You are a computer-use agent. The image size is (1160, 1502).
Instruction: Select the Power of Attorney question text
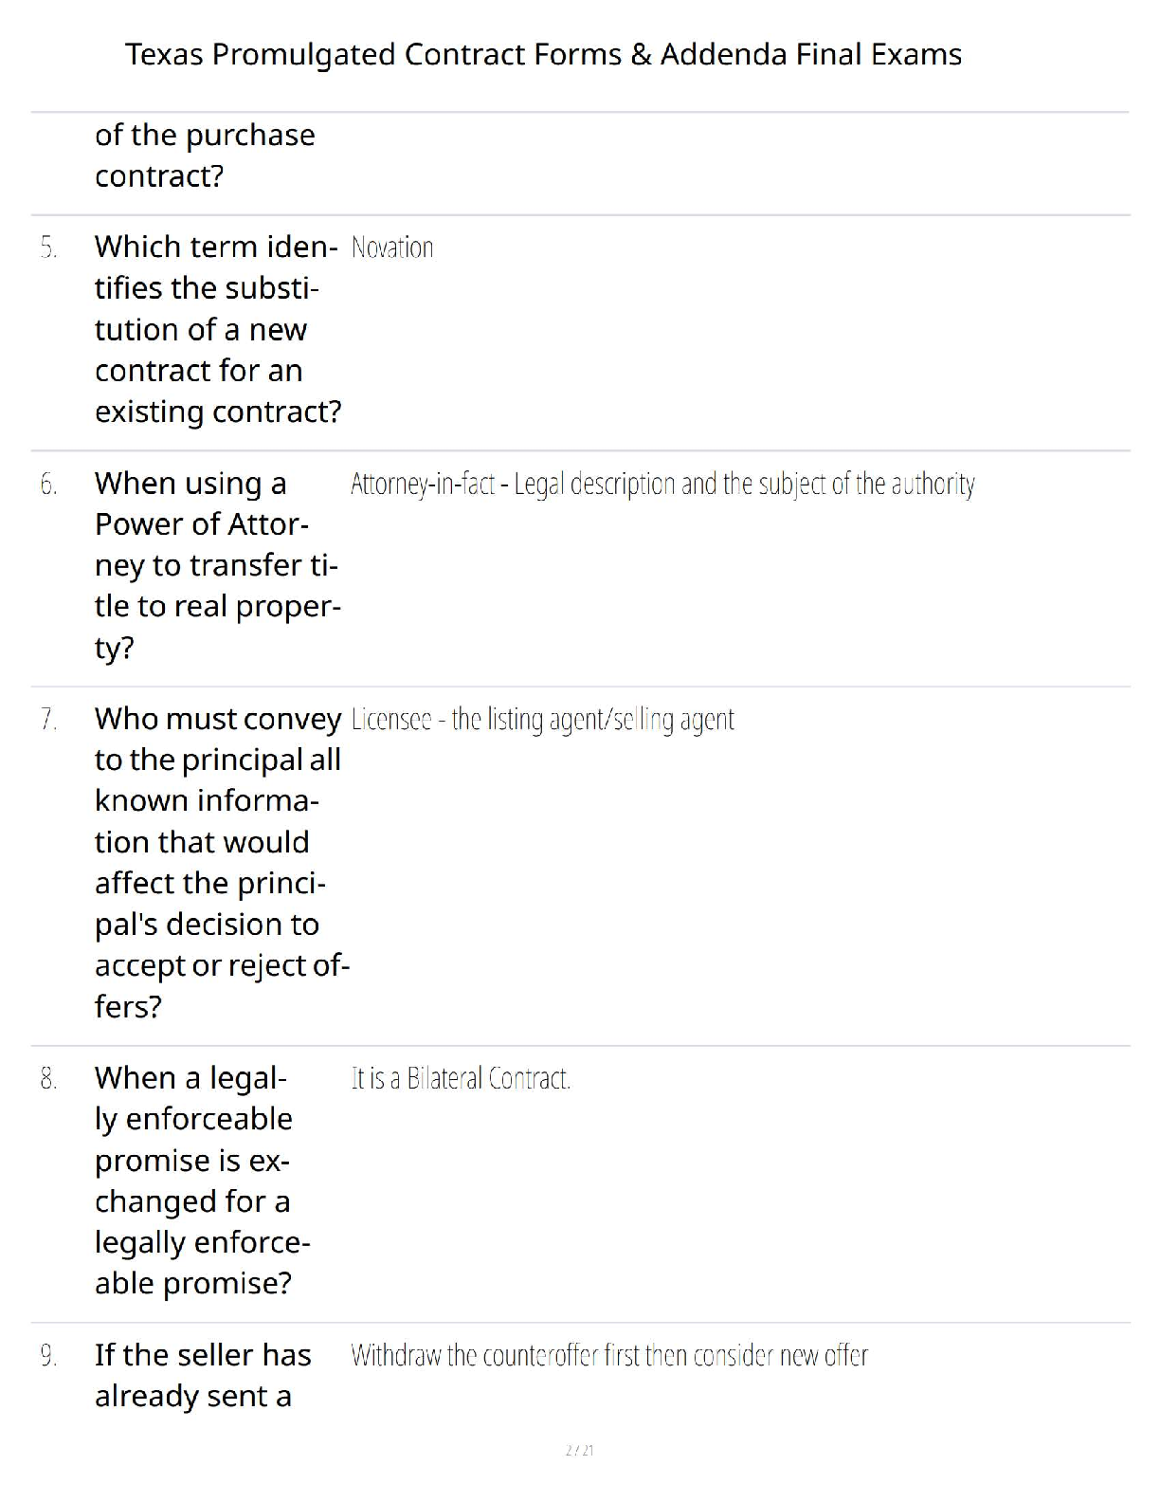[x=217, y=565]
